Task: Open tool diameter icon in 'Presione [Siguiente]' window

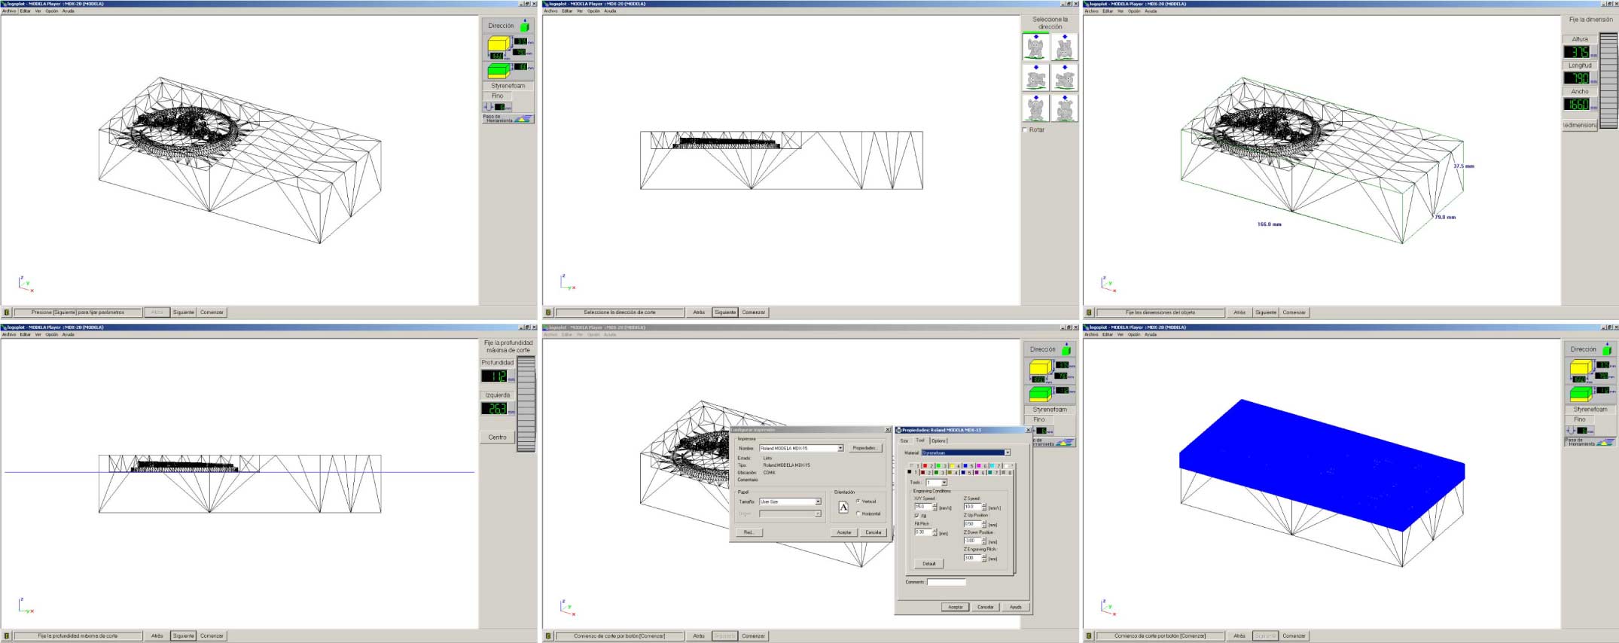Action: (489, 106)
